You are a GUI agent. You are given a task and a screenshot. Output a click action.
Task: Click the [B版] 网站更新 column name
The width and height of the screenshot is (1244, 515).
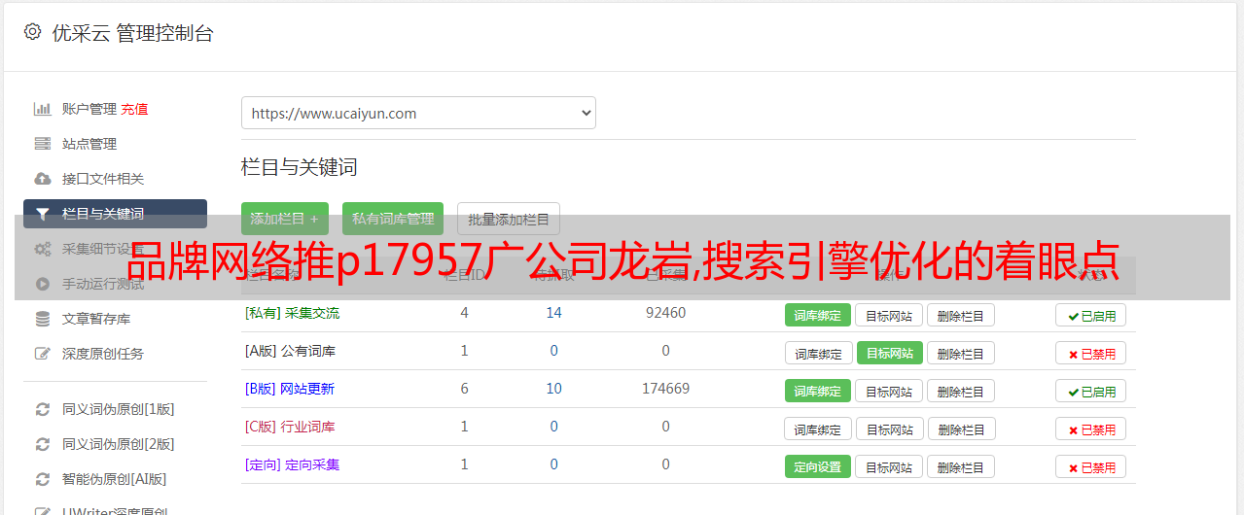click(x=290, y=389)
